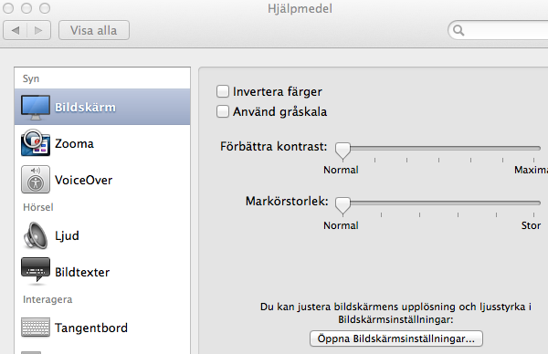Image resolution: width=548 pixels, height=354 pixels.
Task: Select the Tangentbord keyboard icon
Action: click(36, 328)
